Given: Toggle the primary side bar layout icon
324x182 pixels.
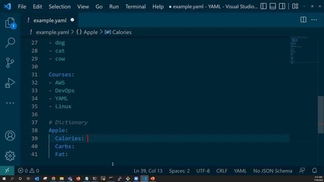Looking at the screenshot, I should click(263, 7).
